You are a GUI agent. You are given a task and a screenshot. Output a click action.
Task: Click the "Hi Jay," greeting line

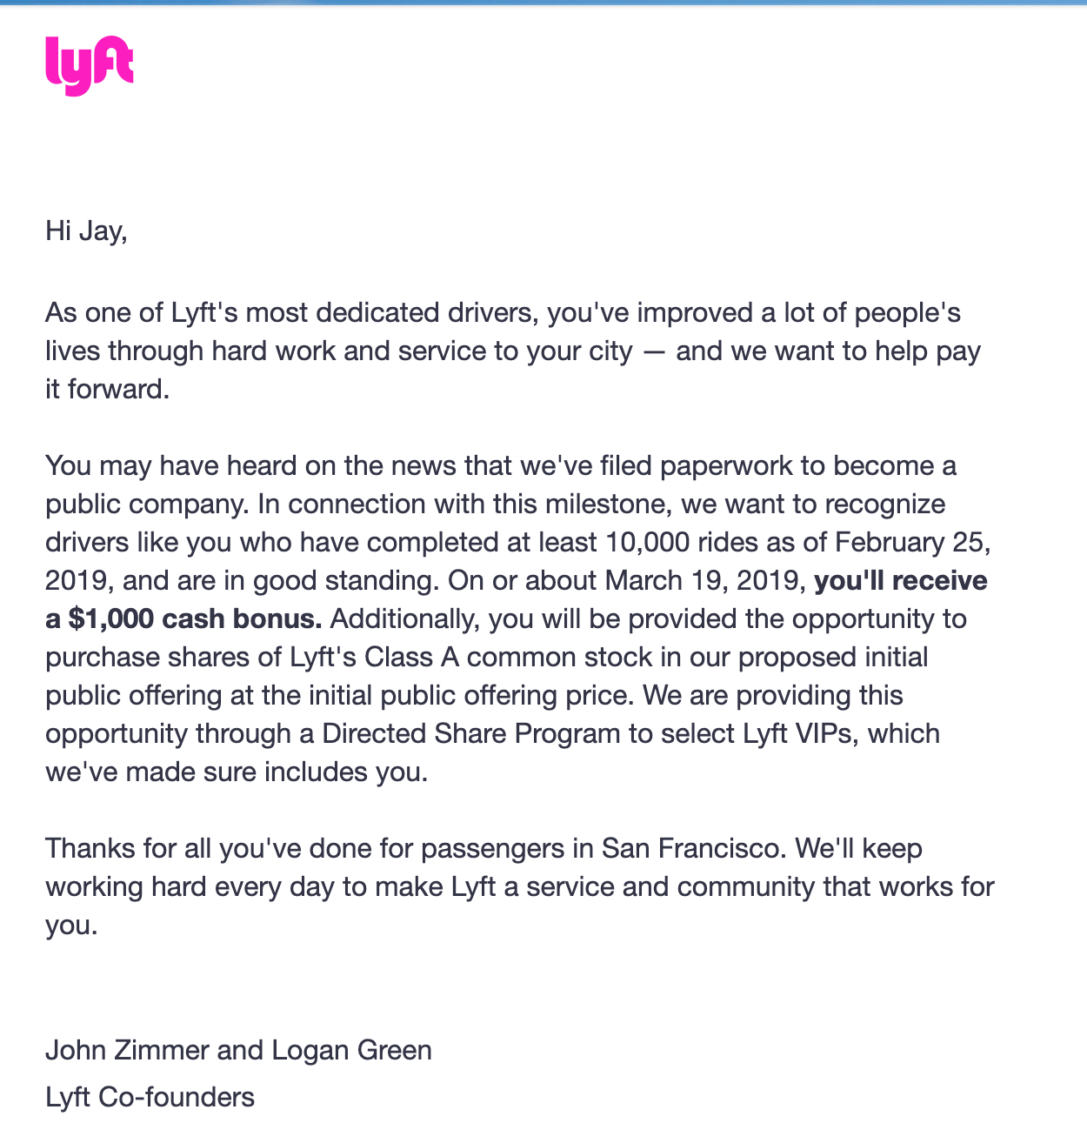pyautogui.click(x=86, y=231)
